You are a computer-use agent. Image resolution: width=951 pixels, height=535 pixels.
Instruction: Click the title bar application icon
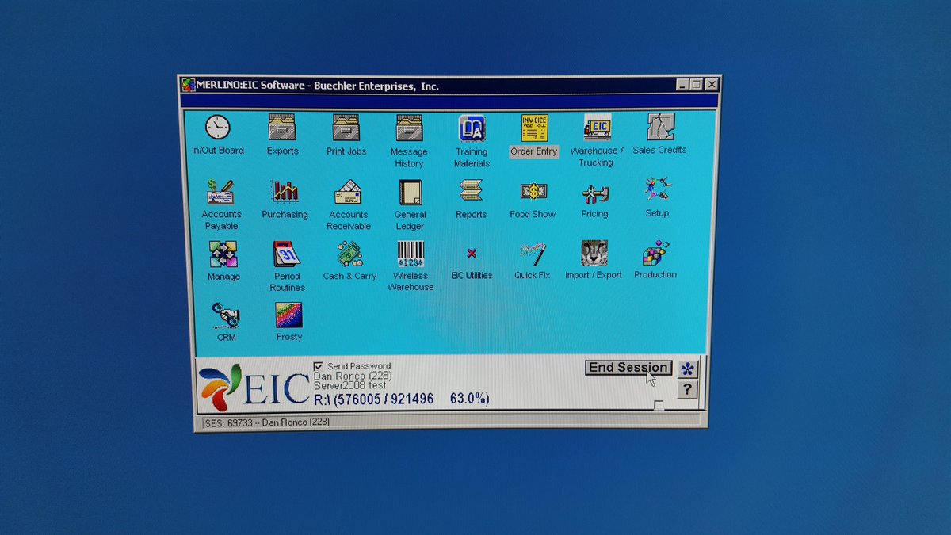[188, 86]
